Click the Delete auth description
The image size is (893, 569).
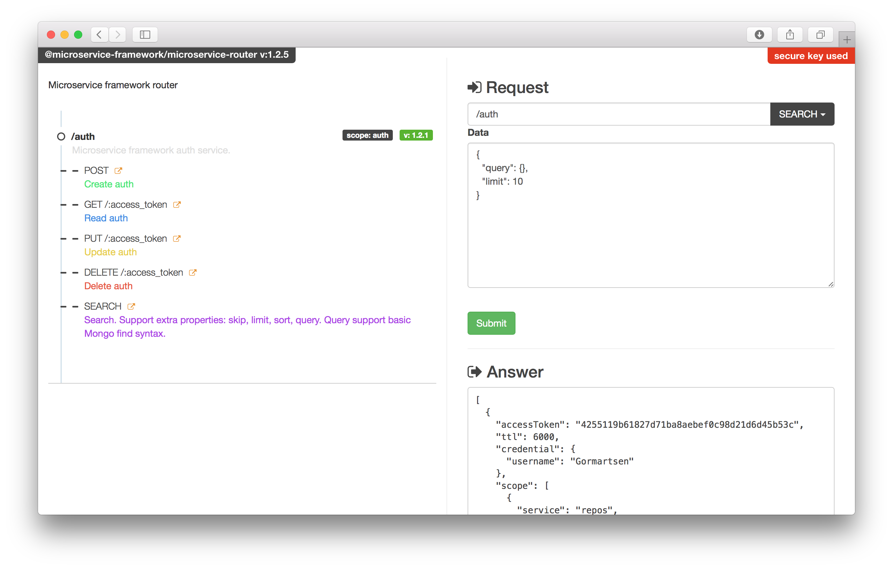(x=108, y=286)
